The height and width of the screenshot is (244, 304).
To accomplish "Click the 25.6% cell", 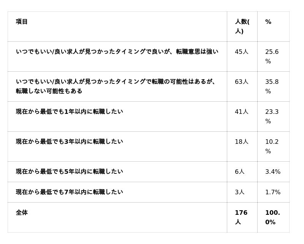I will pyautogui.click(x=272, y=56).
